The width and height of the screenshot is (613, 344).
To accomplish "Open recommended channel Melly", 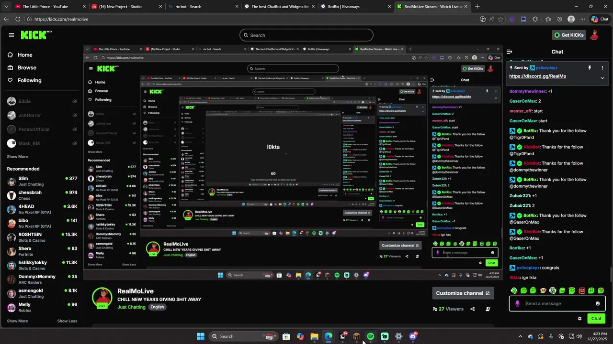I will [42, 307].
